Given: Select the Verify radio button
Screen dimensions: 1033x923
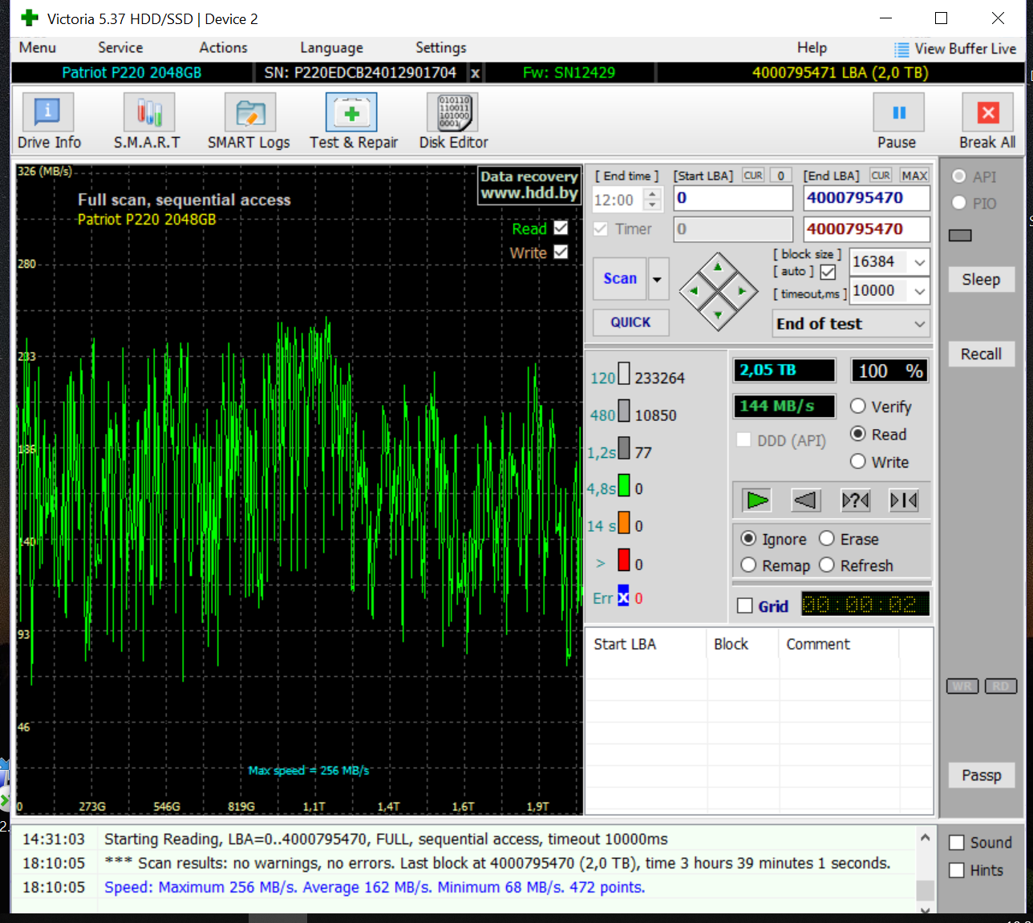Looking at the screenshot, I should pos(858,407).
